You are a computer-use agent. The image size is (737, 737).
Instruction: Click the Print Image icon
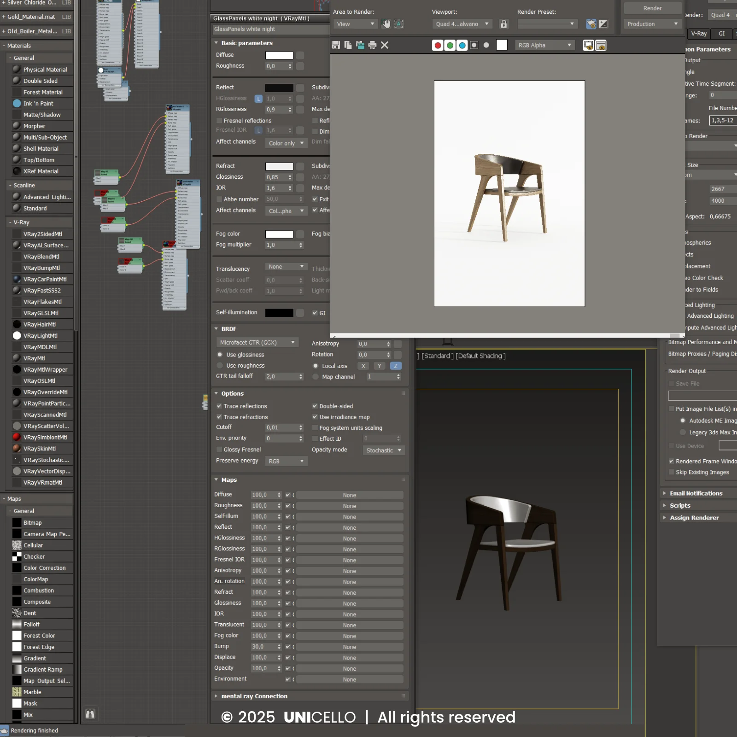click(x=372, y=45)
